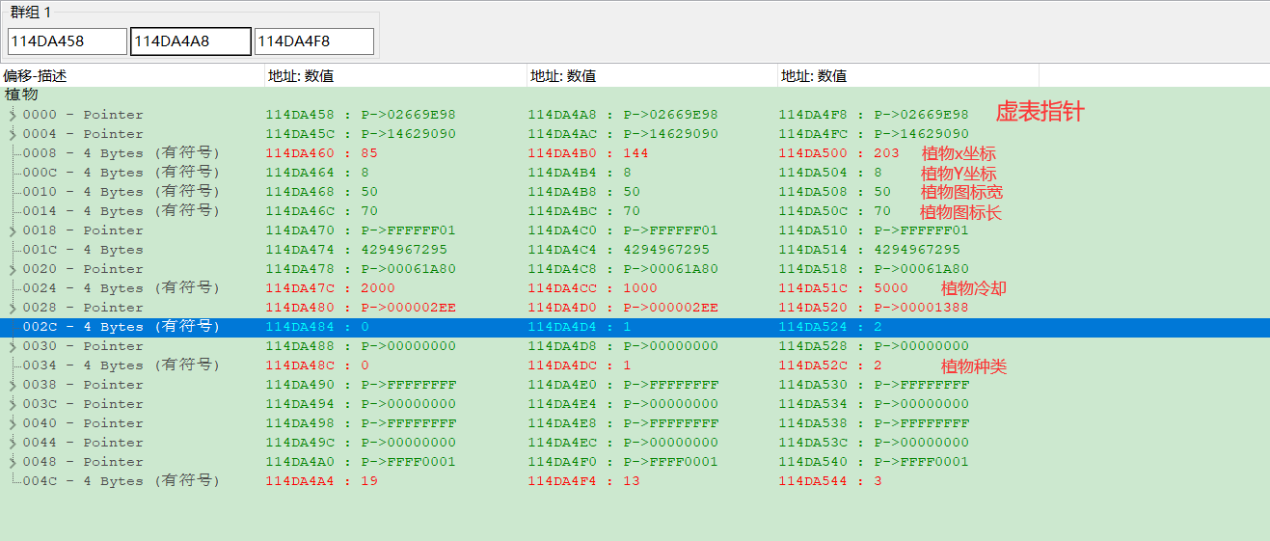Click value 114DA460 : 85
The height and width of the screenshot is (541, 1270).
(x=321, y=153)
